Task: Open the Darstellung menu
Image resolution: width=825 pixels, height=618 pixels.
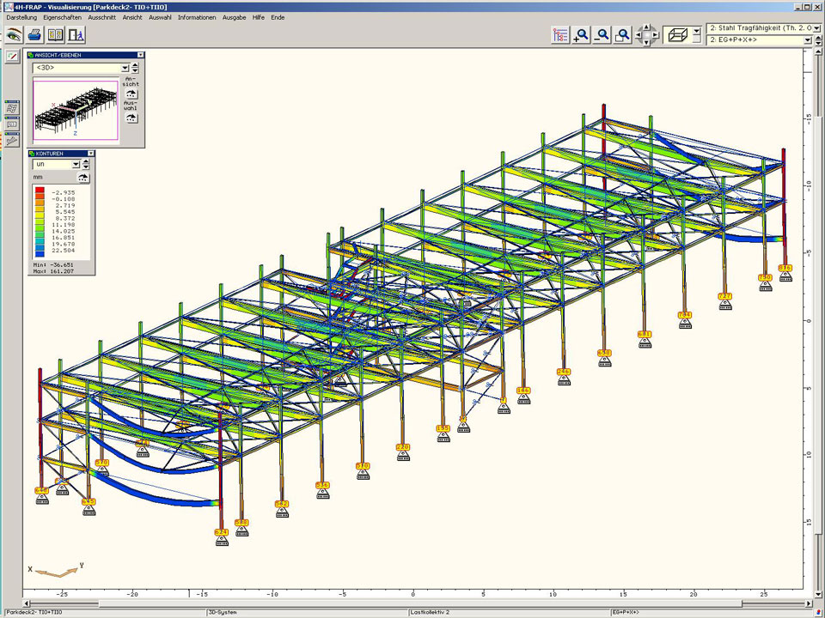Action: click(21, 17)
